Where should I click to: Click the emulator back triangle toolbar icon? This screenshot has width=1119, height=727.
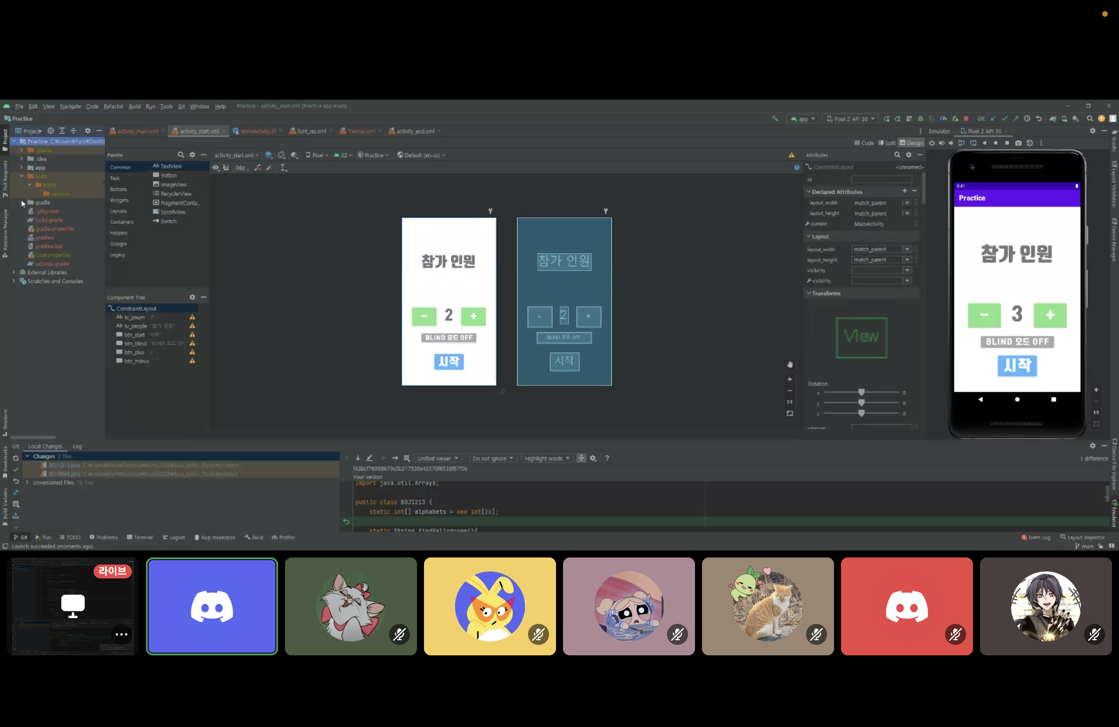(x=984, y=143)
